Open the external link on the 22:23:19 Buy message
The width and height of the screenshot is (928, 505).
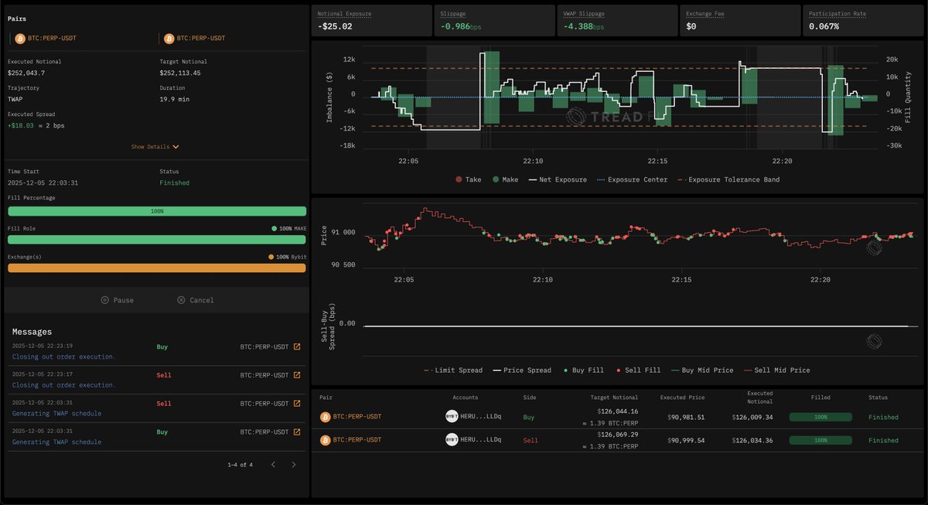[x=299, y=346]
